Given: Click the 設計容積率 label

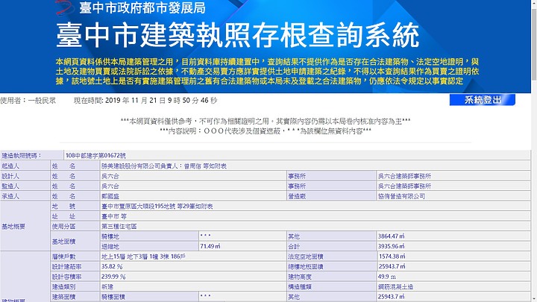Looking at the screenshot, I should [x=66, y=277].
